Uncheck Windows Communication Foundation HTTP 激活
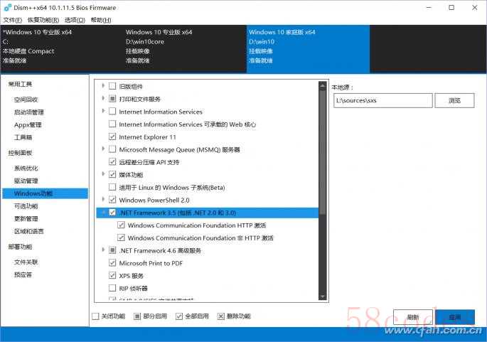 [121, 225]
